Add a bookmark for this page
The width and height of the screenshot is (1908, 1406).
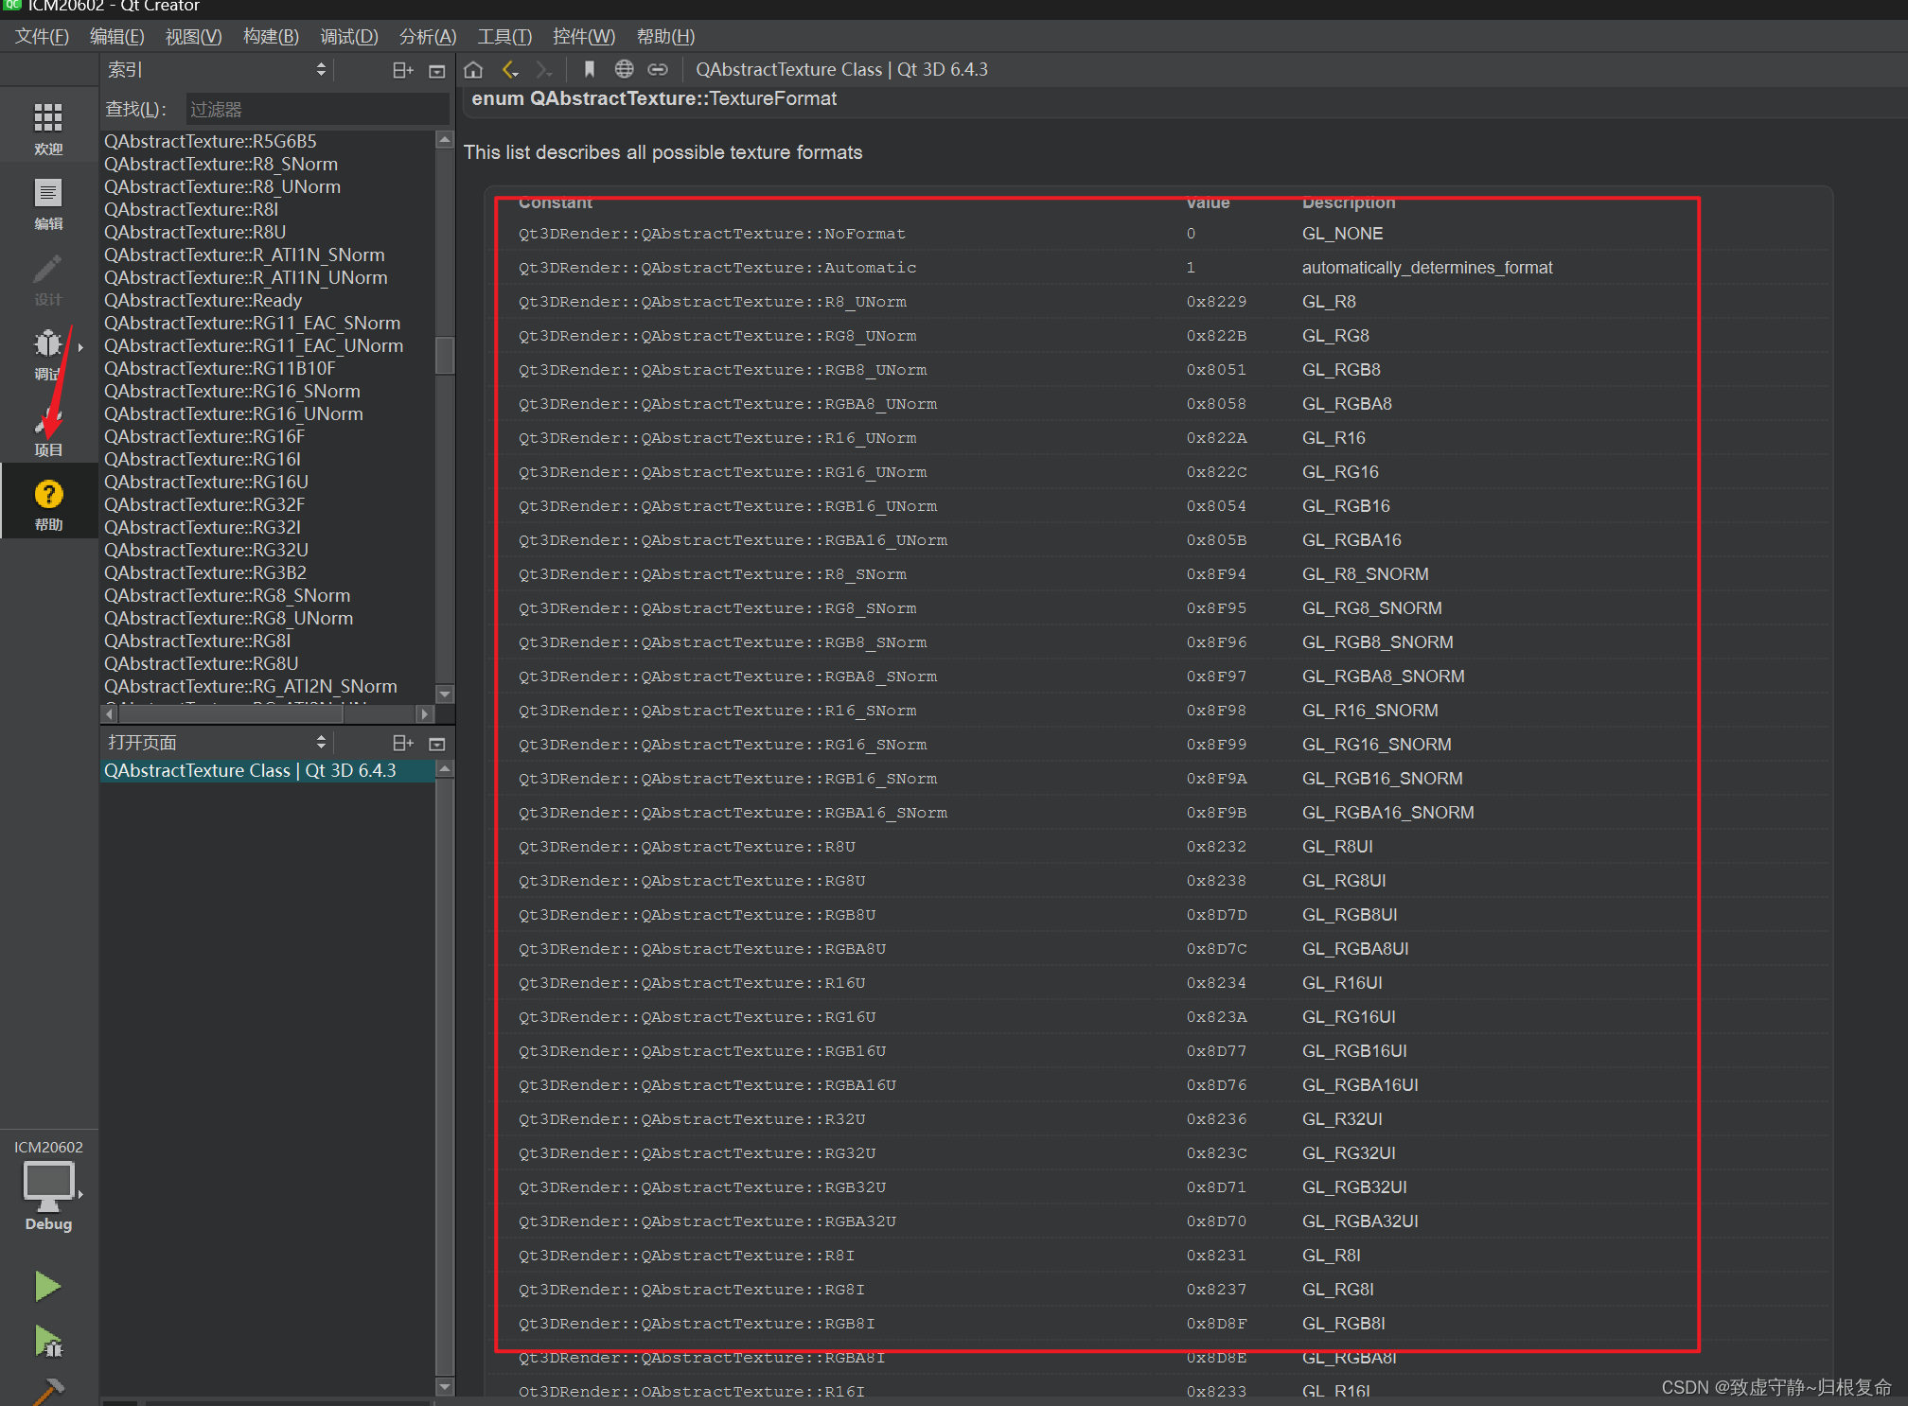589,70
